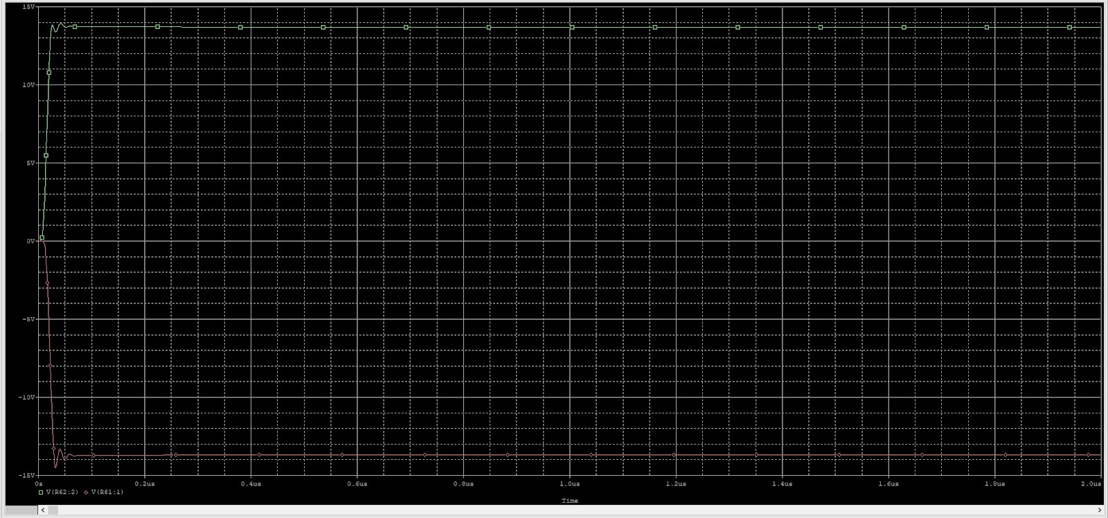Select the V(R62:2) trace legend label

(x=62, y=492)
